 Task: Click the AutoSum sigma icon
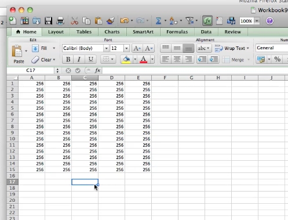[x=158, y=21]
